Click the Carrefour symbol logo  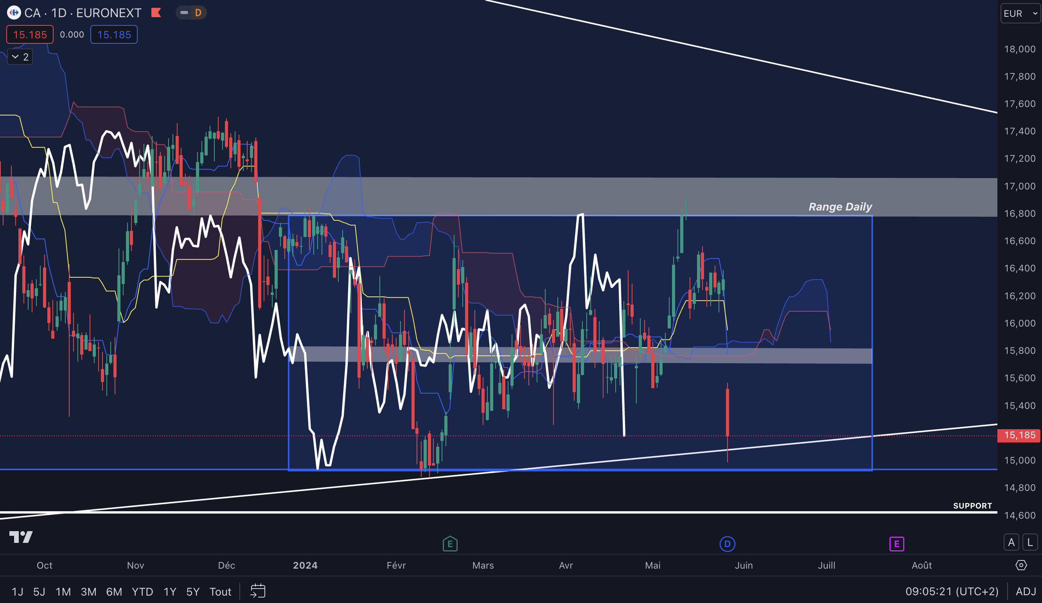click(x=14, y=13)
